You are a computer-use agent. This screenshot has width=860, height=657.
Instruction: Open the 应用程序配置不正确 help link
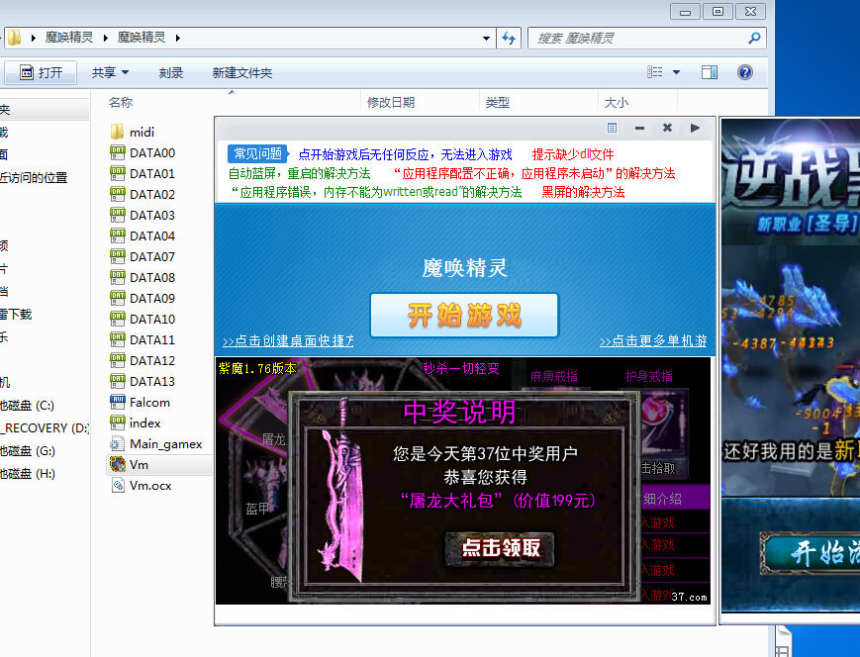point(534,173)
